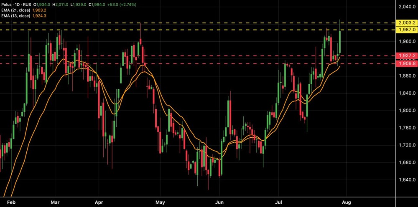Click the Mar label on time axis
The image size is (418, 207).
(x=55, y=202)
